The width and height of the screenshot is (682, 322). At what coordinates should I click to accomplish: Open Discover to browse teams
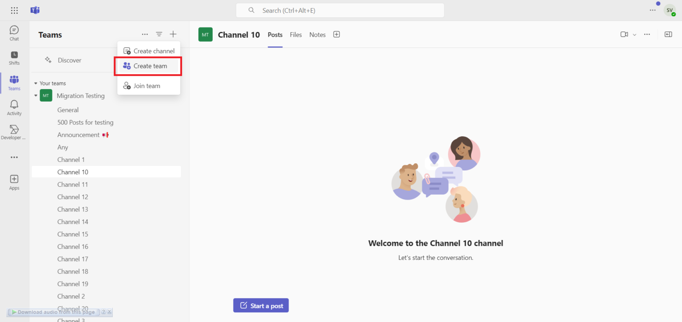point(69,60)
